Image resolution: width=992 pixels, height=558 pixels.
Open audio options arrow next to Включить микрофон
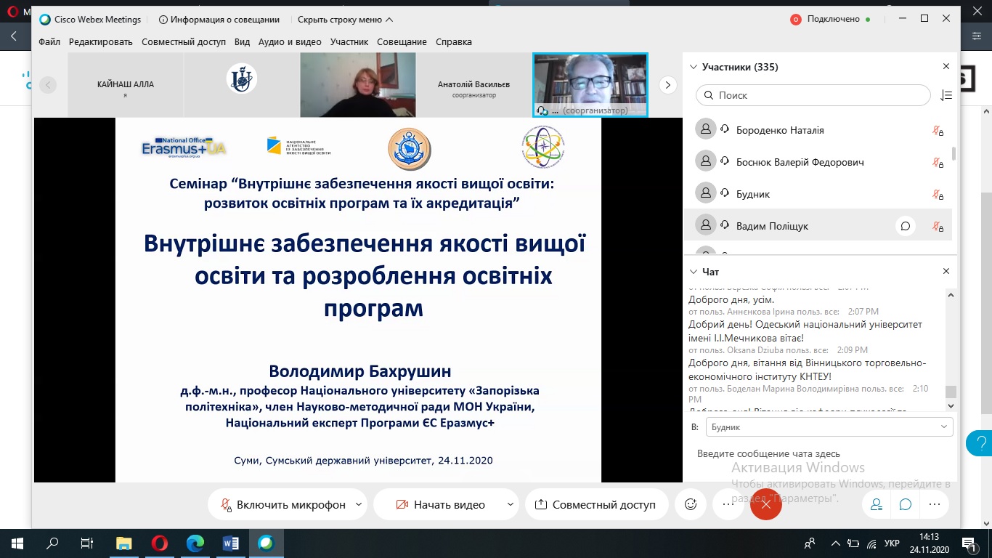(359, 504)
